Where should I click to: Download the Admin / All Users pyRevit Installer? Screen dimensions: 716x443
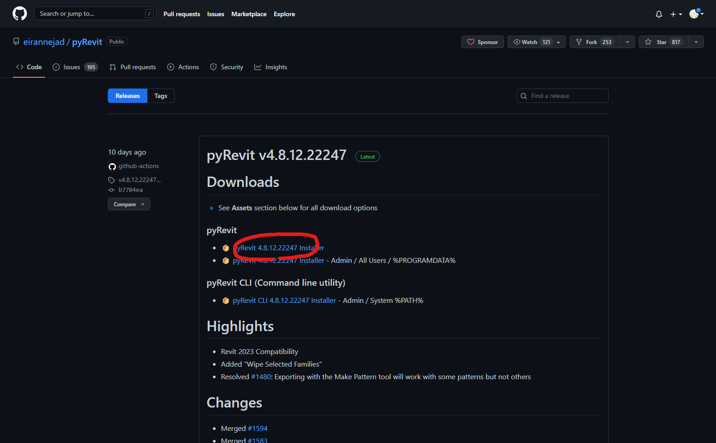tap(278, 261)
